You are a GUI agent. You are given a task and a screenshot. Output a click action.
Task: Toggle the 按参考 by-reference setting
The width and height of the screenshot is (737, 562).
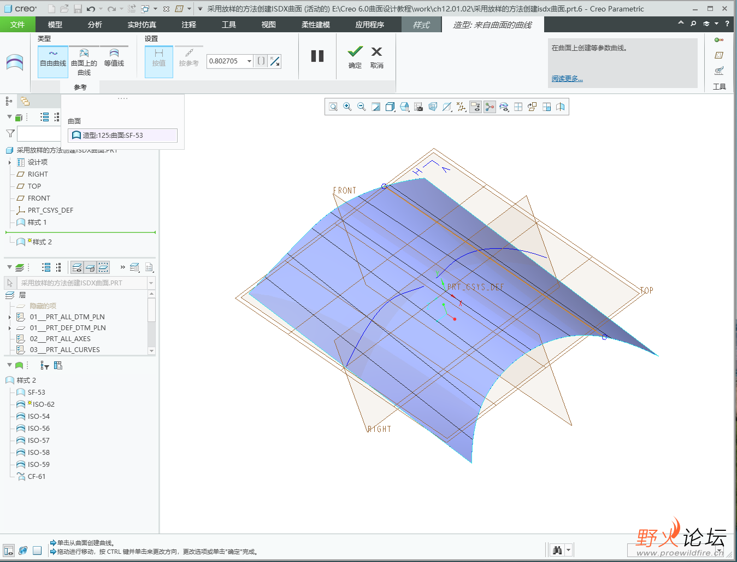[x=189, y=61]
